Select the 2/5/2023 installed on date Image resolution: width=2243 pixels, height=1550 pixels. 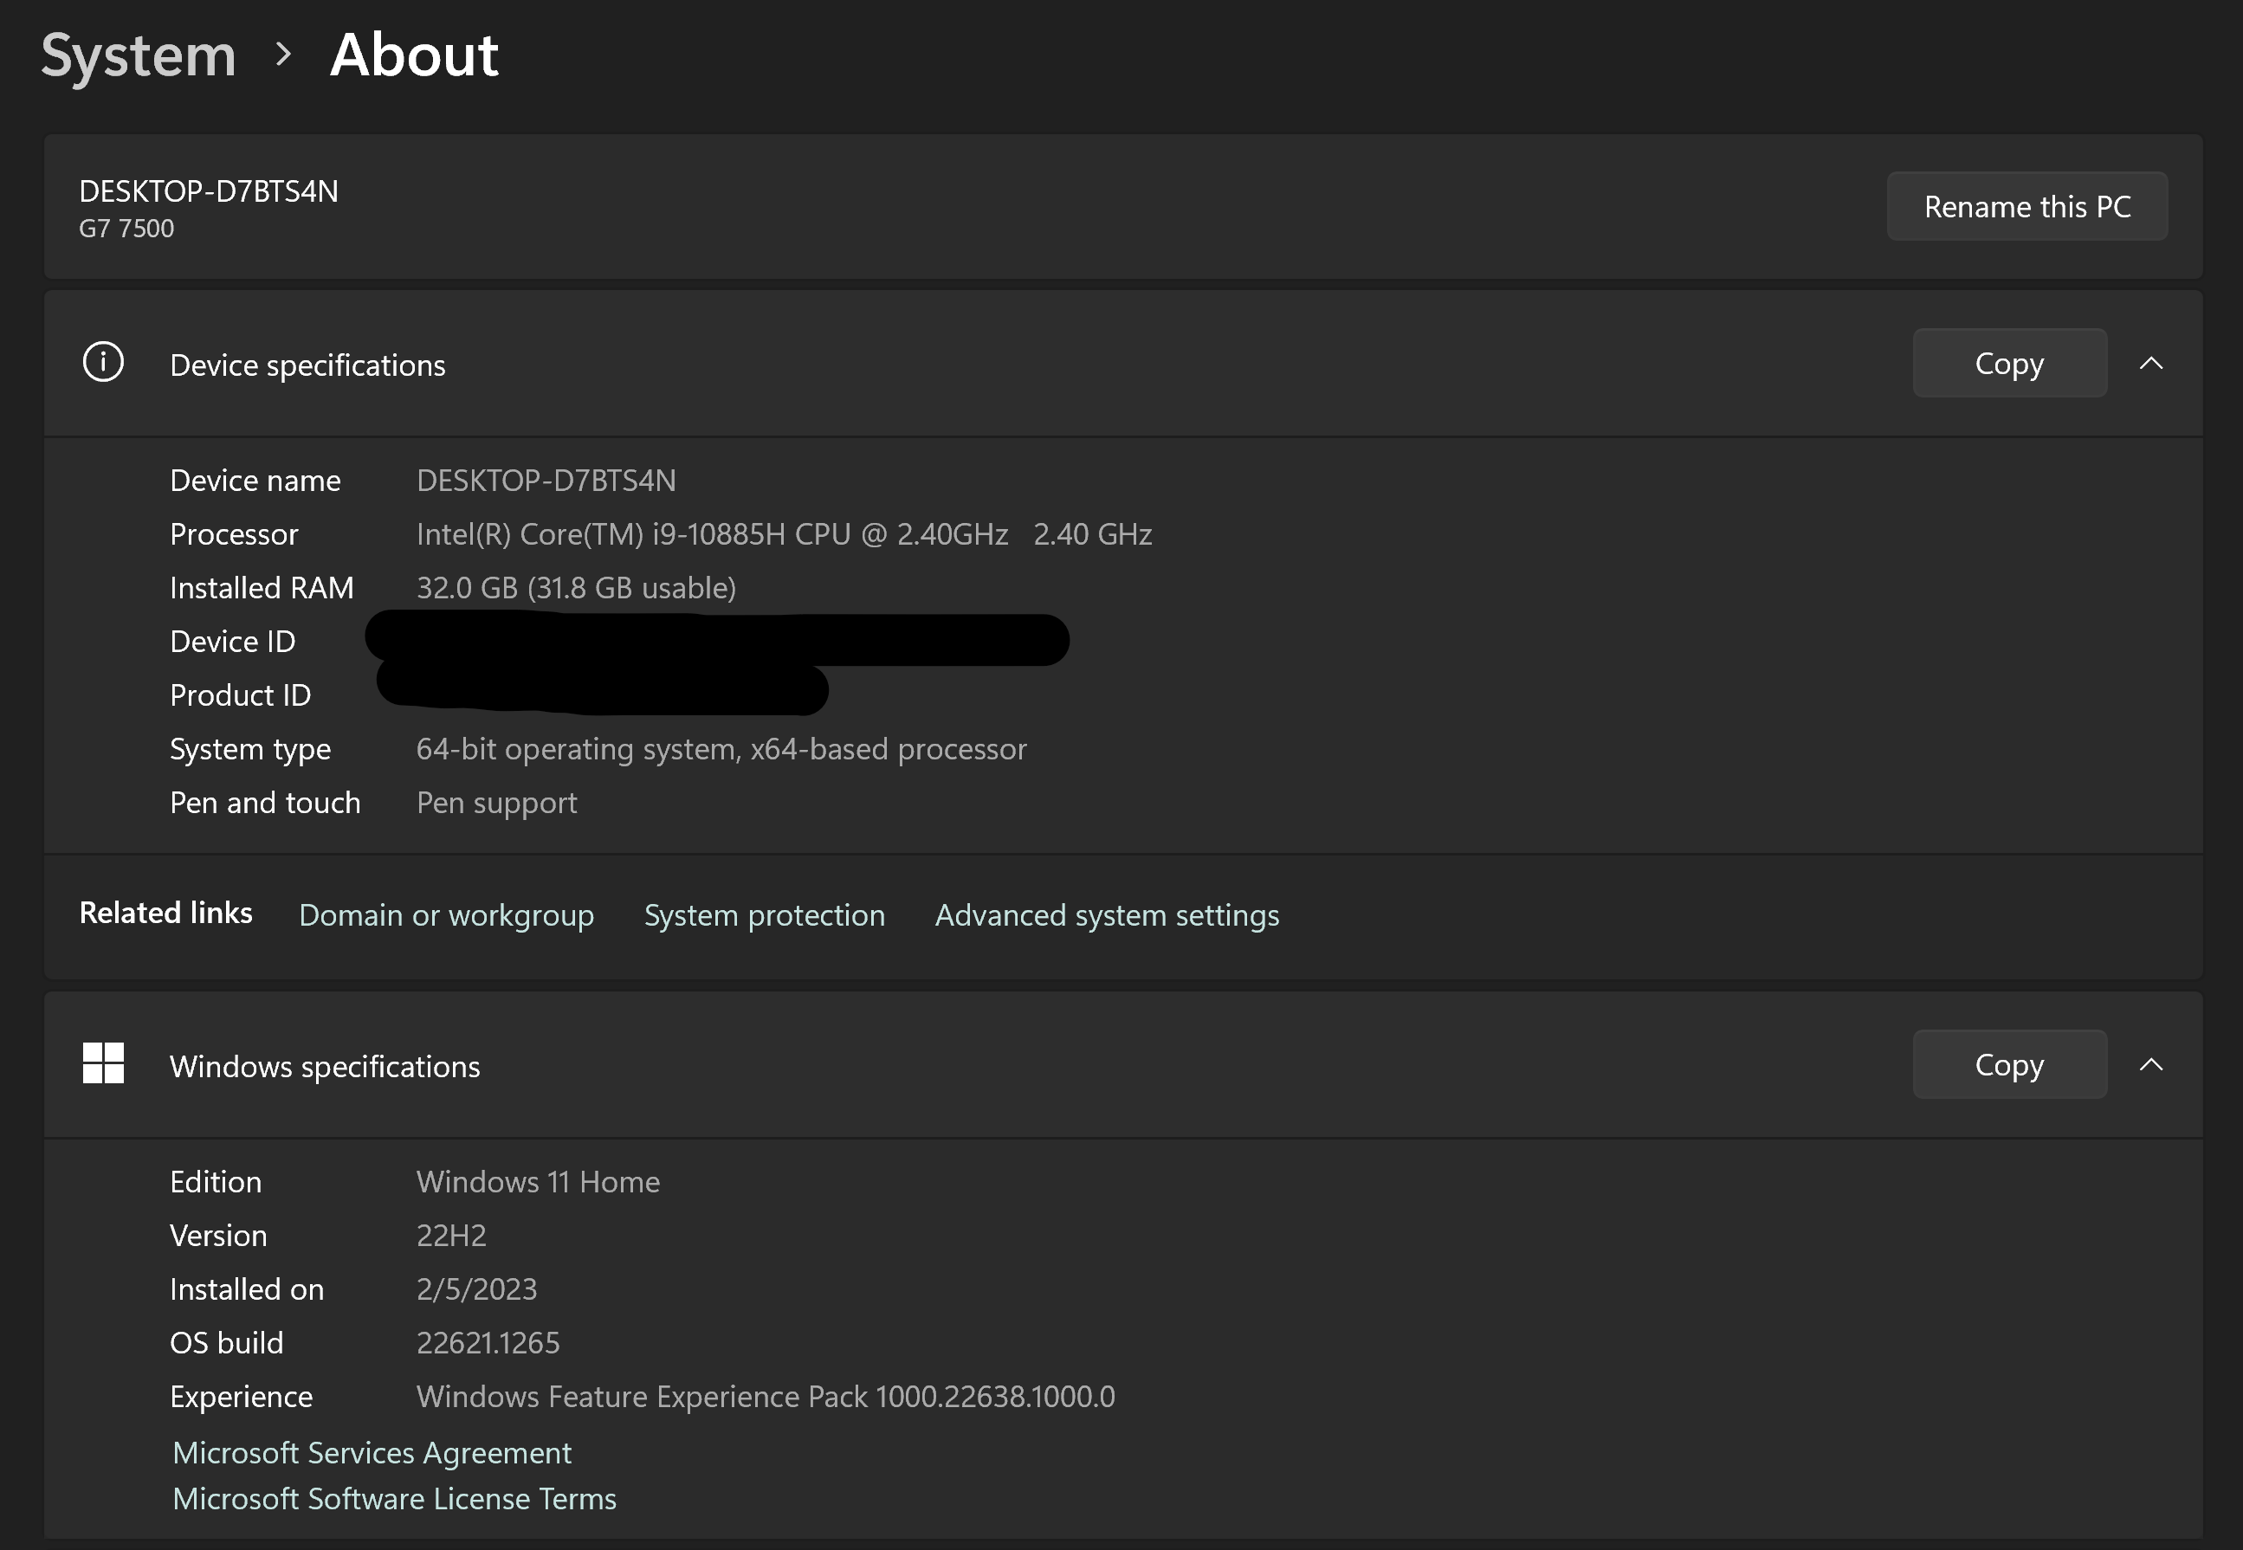click(x=477, y=1288)
